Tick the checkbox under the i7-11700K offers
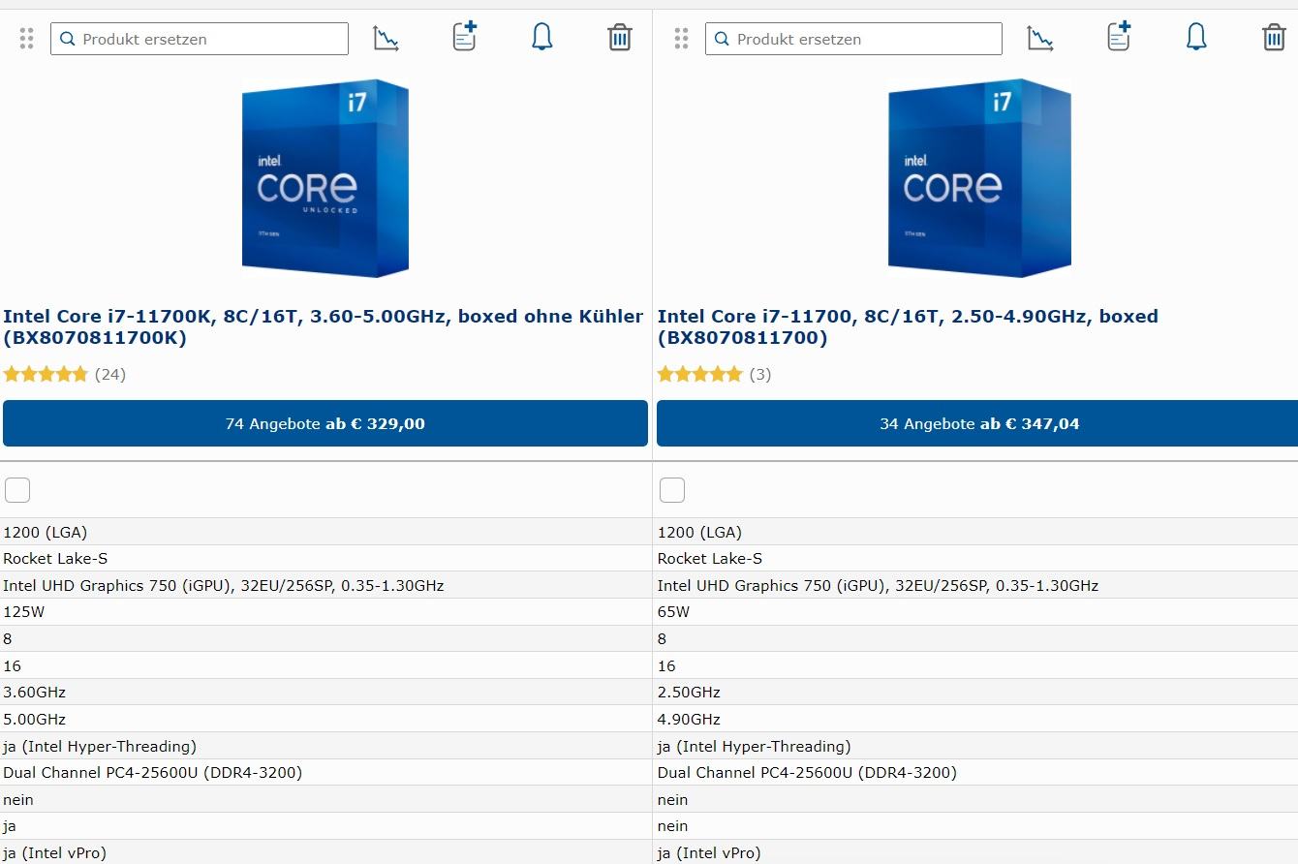Viewport: 1298px width, 864px height. pos(17,490)
